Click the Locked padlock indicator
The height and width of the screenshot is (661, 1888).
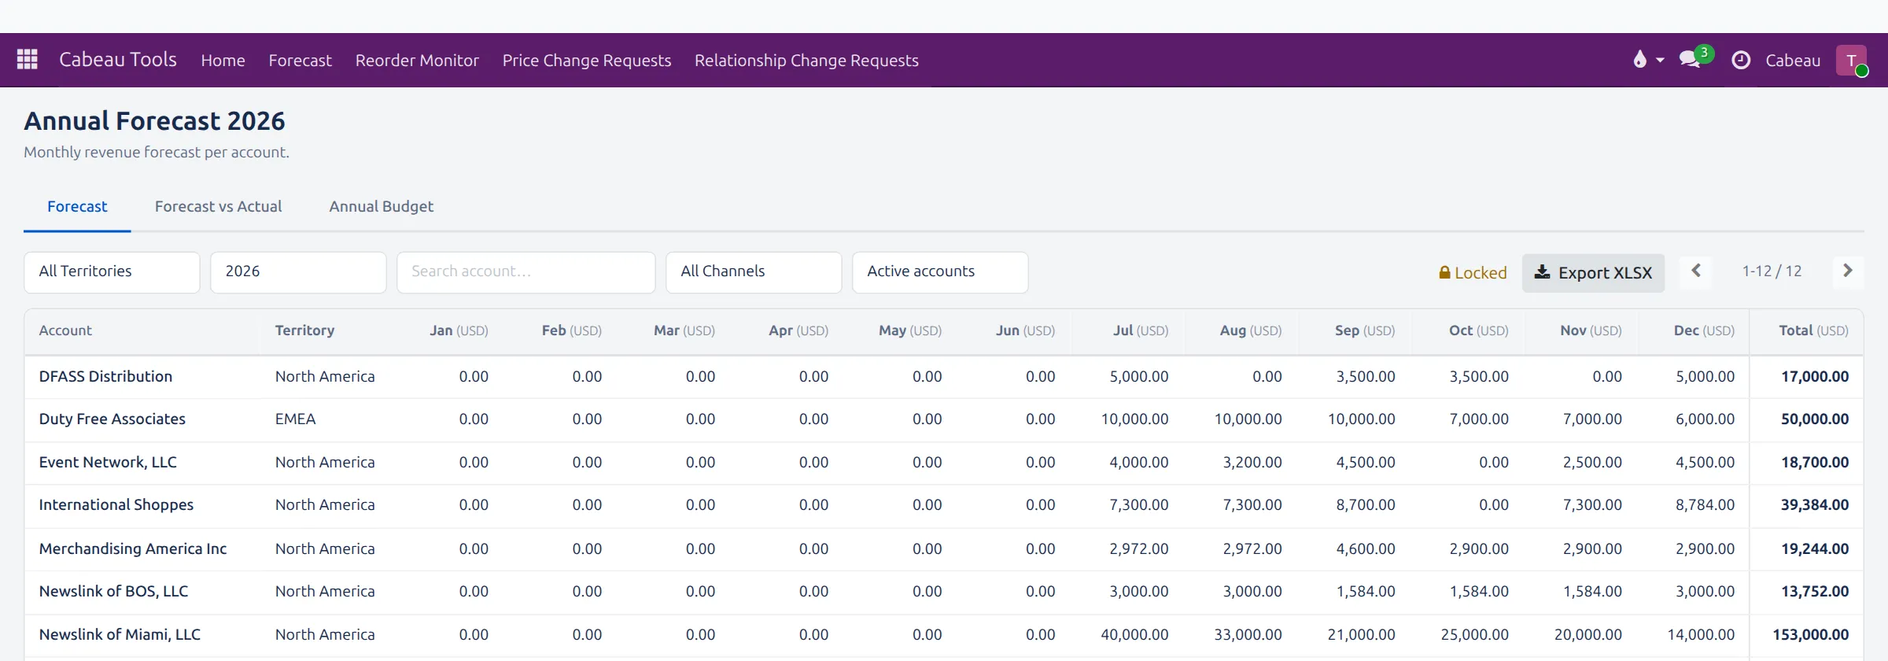coord(1473,273)
